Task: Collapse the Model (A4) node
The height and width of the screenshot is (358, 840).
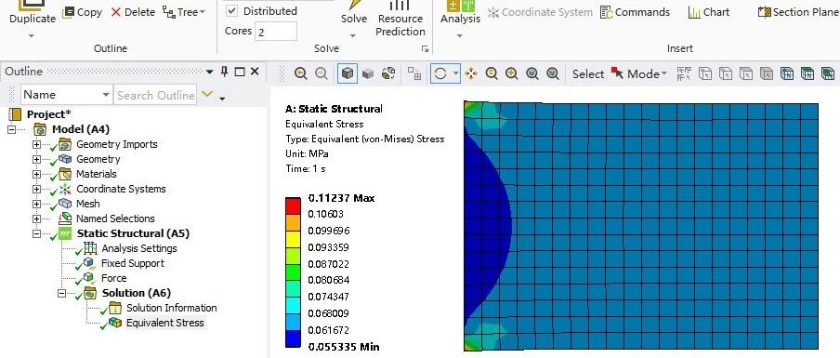Action: [x=12, y=129]
